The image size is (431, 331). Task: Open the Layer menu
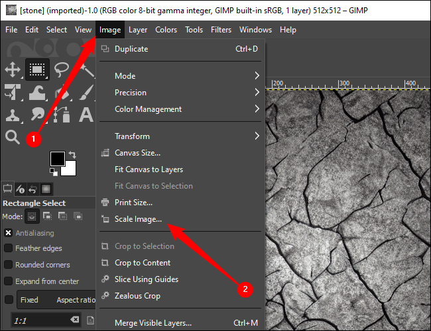tap(138, 30)
